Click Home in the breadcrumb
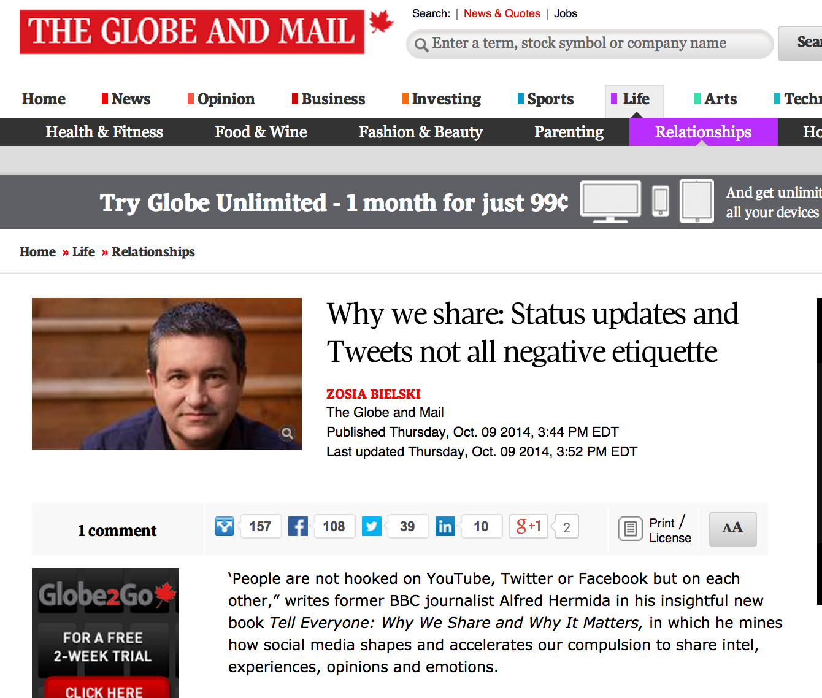 point(37,252)
